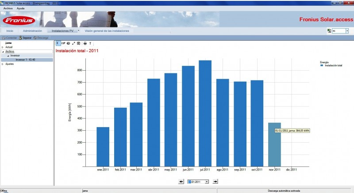Select Ajustes in the tree

[9, 64]
